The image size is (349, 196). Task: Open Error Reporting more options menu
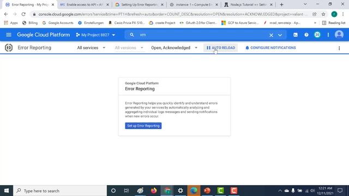pos(339,48)
